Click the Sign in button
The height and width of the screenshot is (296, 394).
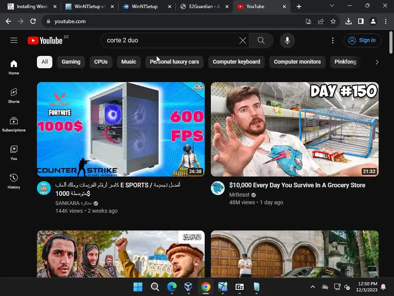[x=362, y=40]
